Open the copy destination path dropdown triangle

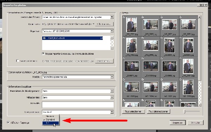tap(94, 24)
